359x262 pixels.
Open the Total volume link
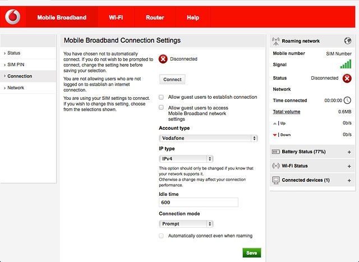pos(287,112)
